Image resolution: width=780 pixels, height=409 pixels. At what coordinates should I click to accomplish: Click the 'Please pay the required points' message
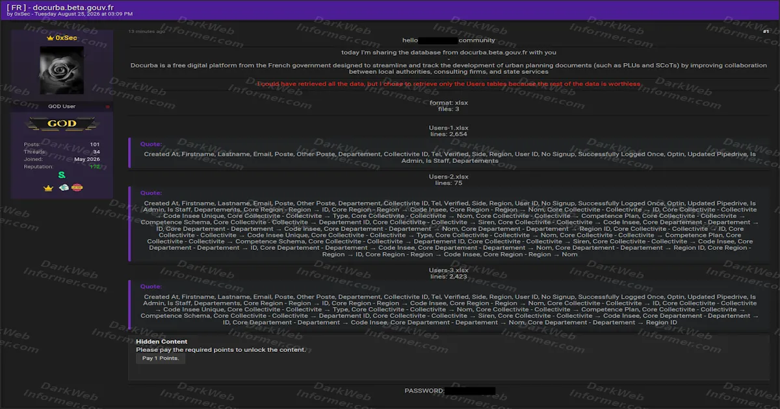point(220,349)
